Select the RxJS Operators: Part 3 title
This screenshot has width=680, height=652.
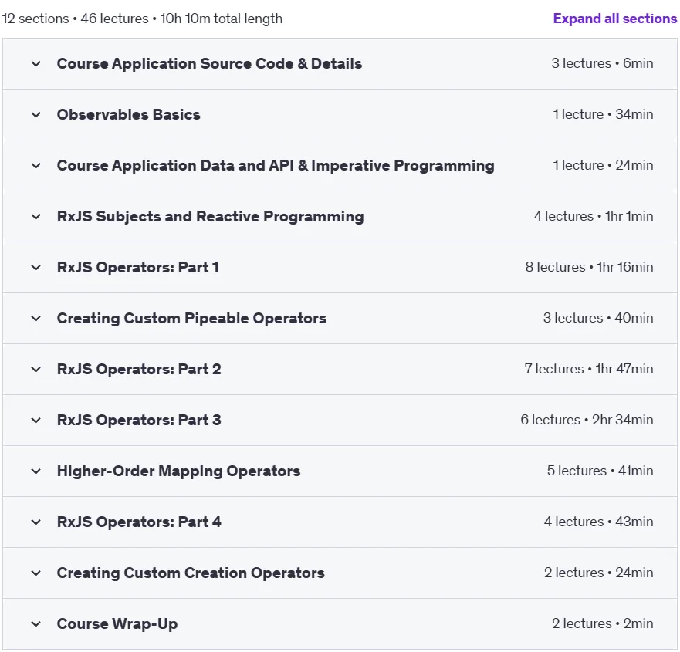tap(139, 420)
